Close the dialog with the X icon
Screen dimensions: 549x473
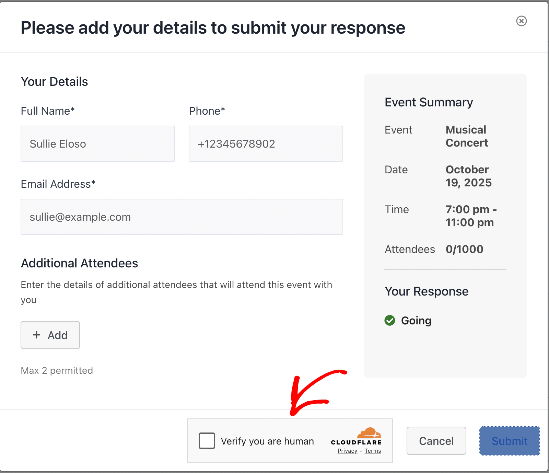coord(521,21)
